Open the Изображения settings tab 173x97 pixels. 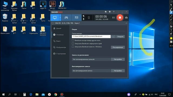59,47
